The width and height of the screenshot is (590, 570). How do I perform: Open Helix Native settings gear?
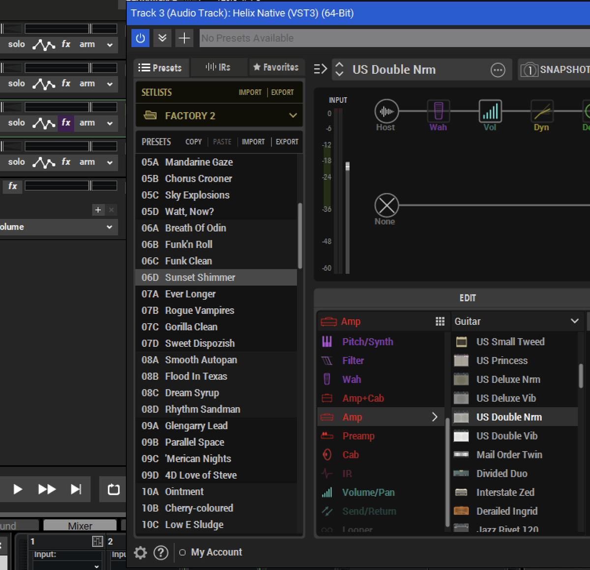141,553
